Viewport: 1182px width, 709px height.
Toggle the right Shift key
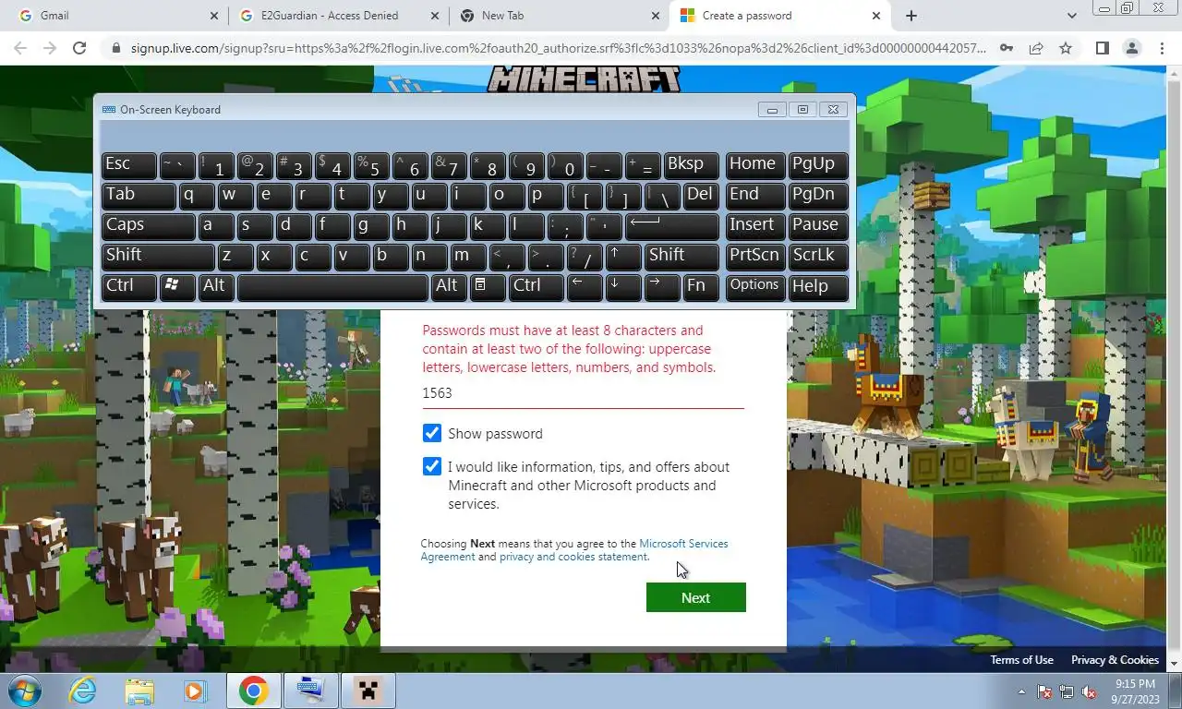pyautogui.click(x=682, y=256)
